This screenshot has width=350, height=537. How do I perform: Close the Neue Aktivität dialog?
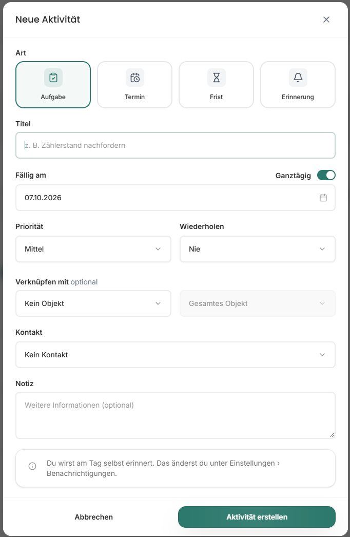[326, 20]
